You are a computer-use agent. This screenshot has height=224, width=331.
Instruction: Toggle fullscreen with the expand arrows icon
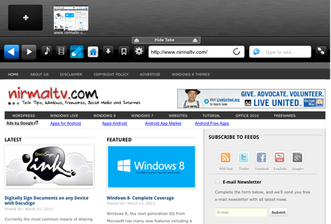[321, 51]
